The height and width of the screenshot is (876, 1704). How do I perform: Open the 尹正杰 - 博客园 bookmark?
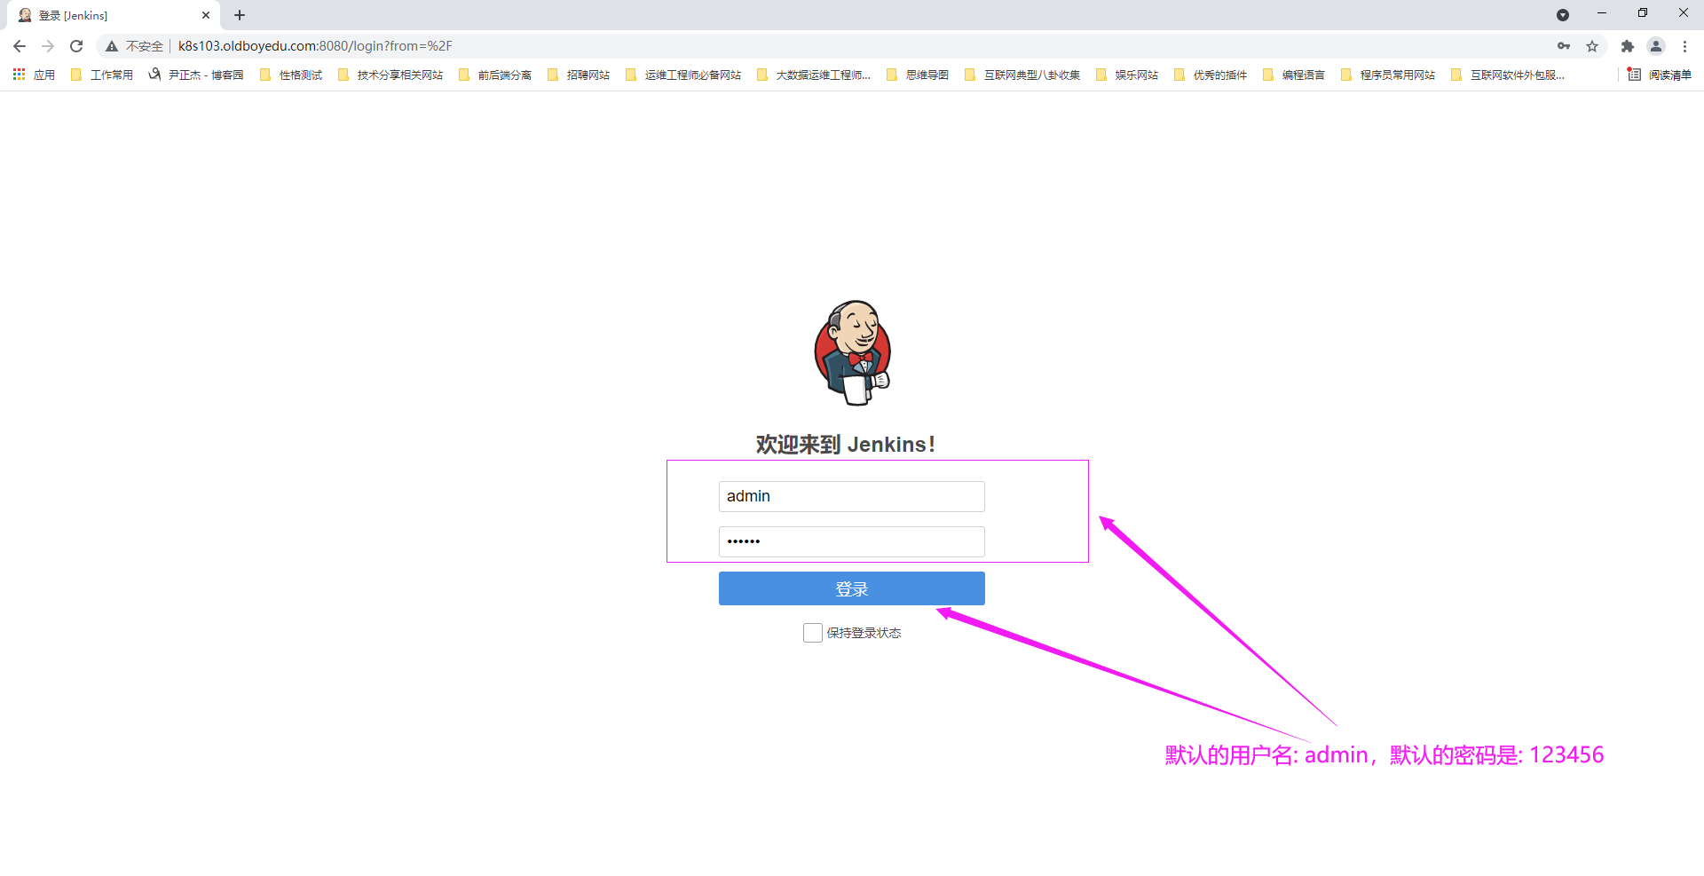196,75
